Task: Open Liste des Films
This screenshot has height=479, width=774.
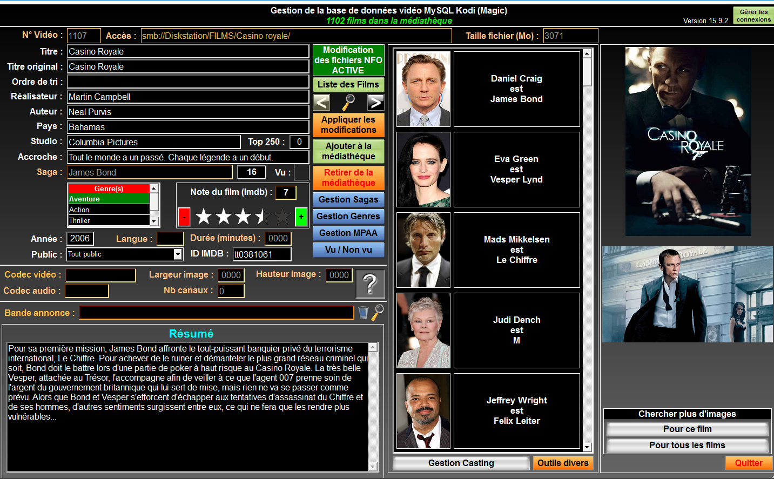Action: pyautogui.click(x=348, y=84)
